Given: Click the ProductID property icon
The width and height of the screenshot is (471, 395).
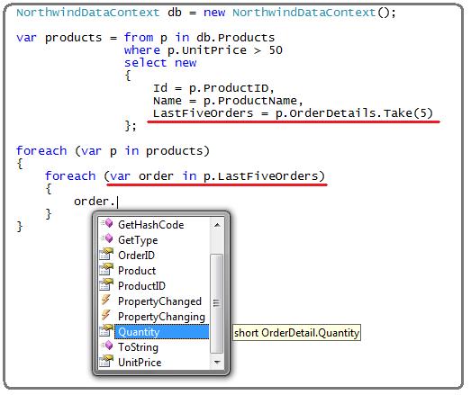Looking at the screenshot, I should (x=106, y=285).
